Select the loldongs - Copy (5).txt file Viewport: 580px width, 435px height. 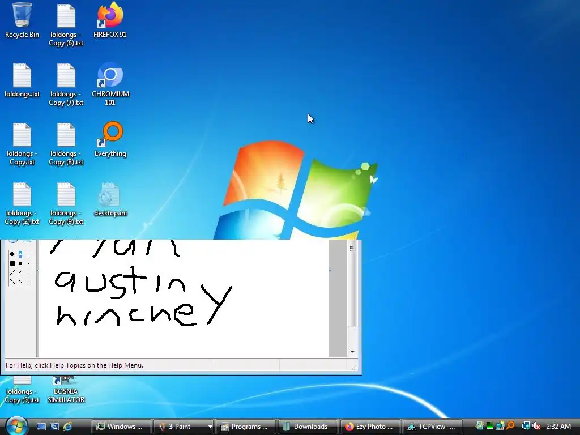(22, 390)
